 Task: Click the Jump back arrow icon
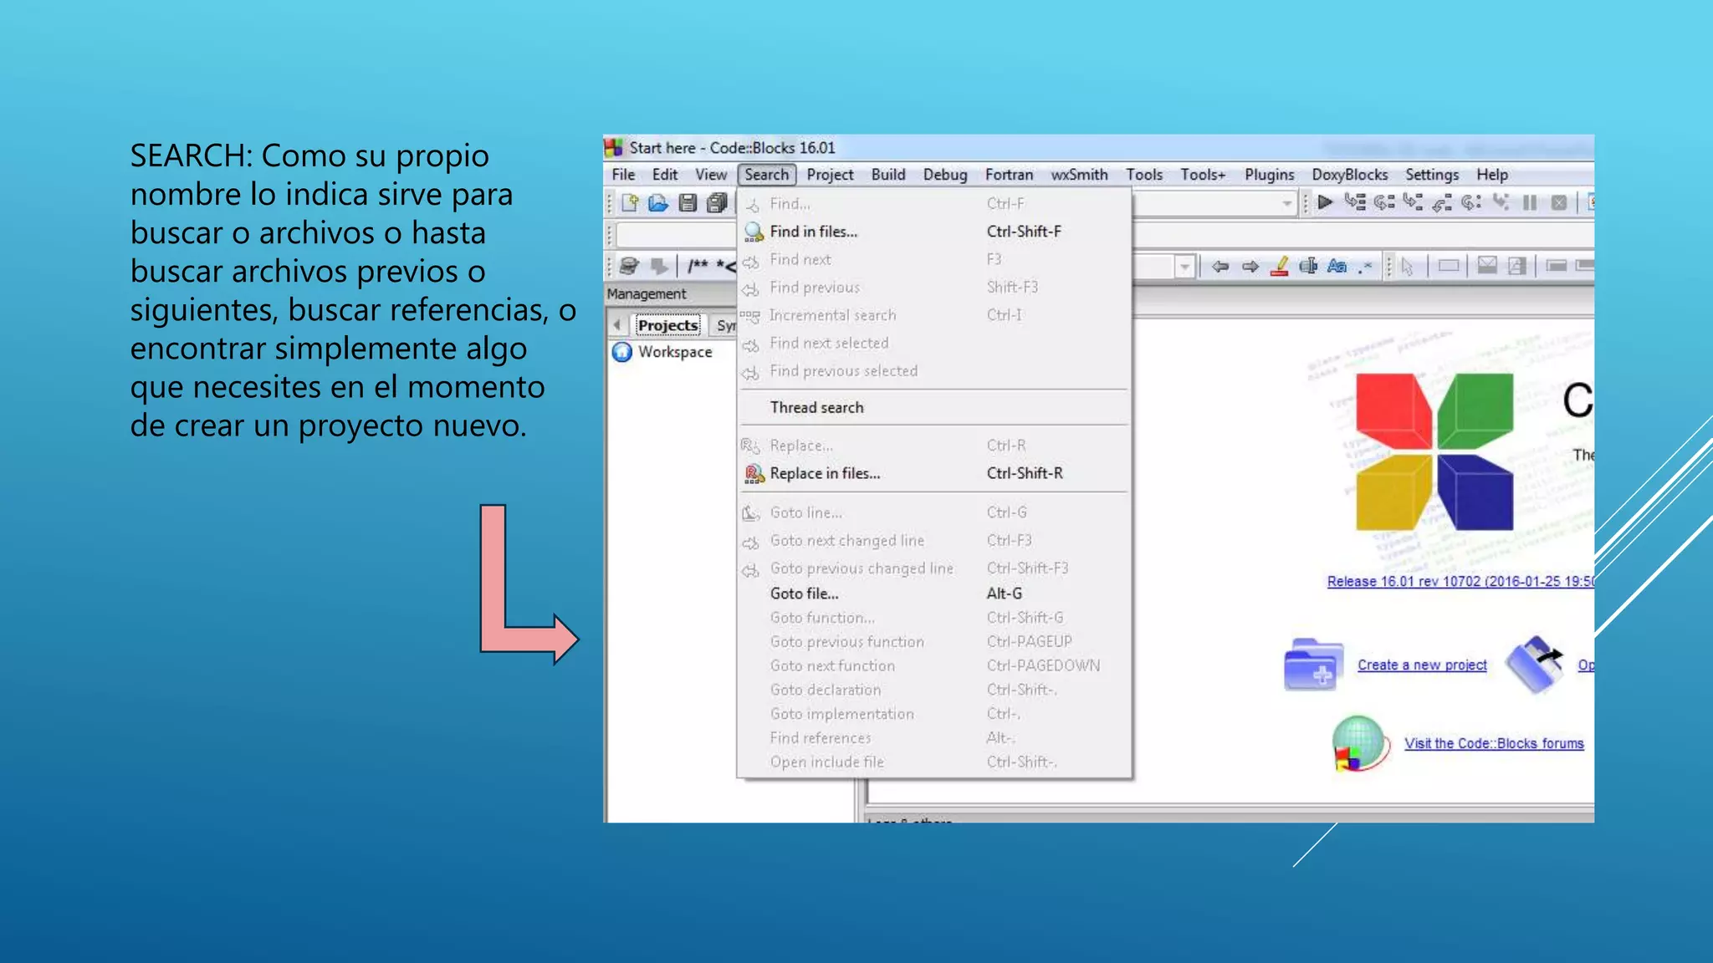click(x=1220, y=267)
